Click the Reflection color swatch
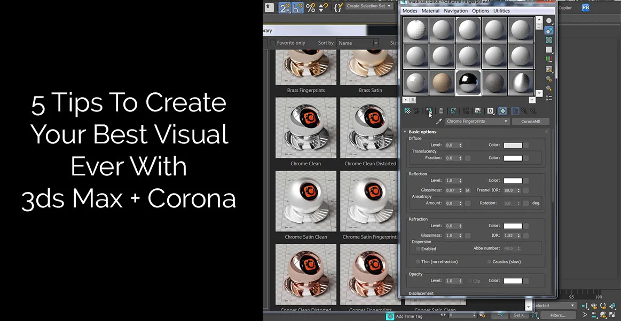621x321 pixels. pyautogui.click(x=513, y=180)
